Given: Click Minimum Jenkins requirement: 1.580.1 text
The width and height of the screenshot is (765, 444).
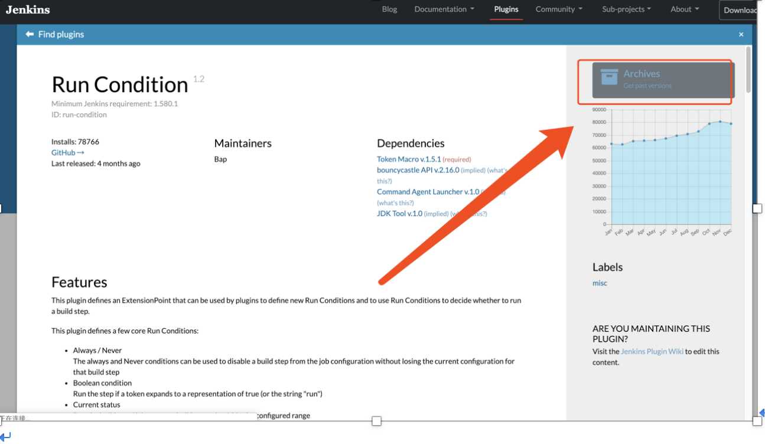Looking at the screenshot, I should [115, 104].
